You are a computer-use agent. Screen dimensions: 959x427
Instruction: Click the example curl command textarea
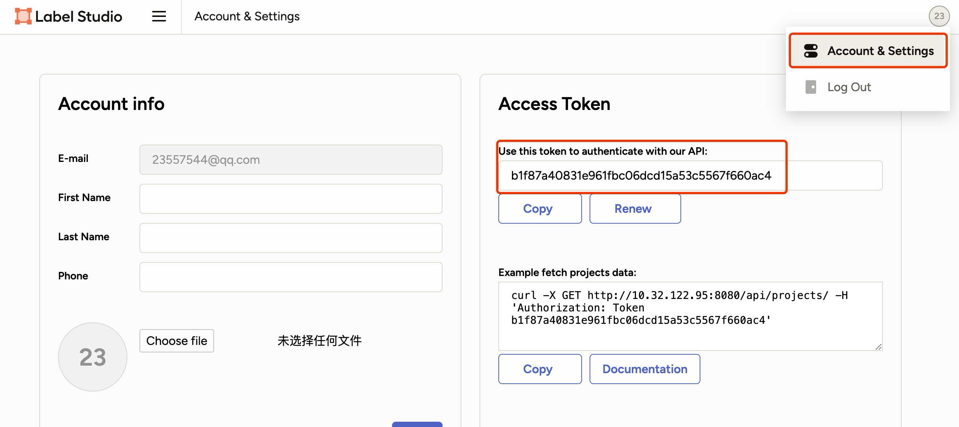[x=690, y=316]
